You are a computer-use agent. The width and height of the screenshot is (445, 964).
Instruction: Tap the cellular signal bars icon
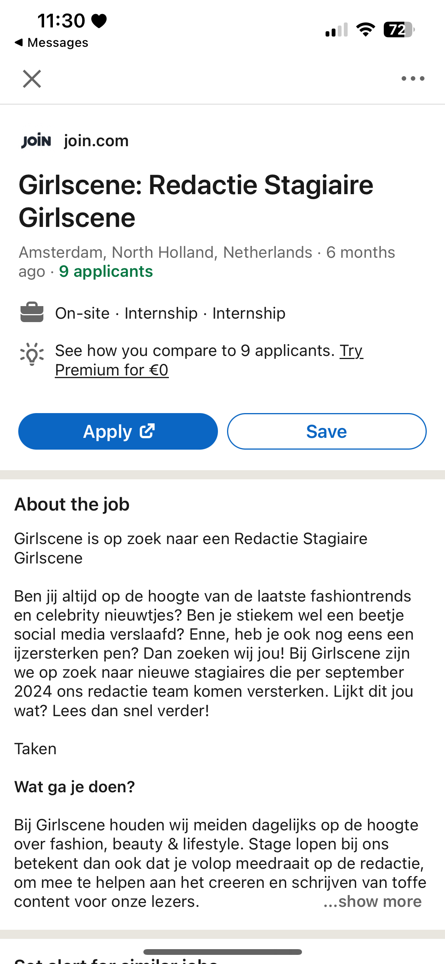pos(337,30)
